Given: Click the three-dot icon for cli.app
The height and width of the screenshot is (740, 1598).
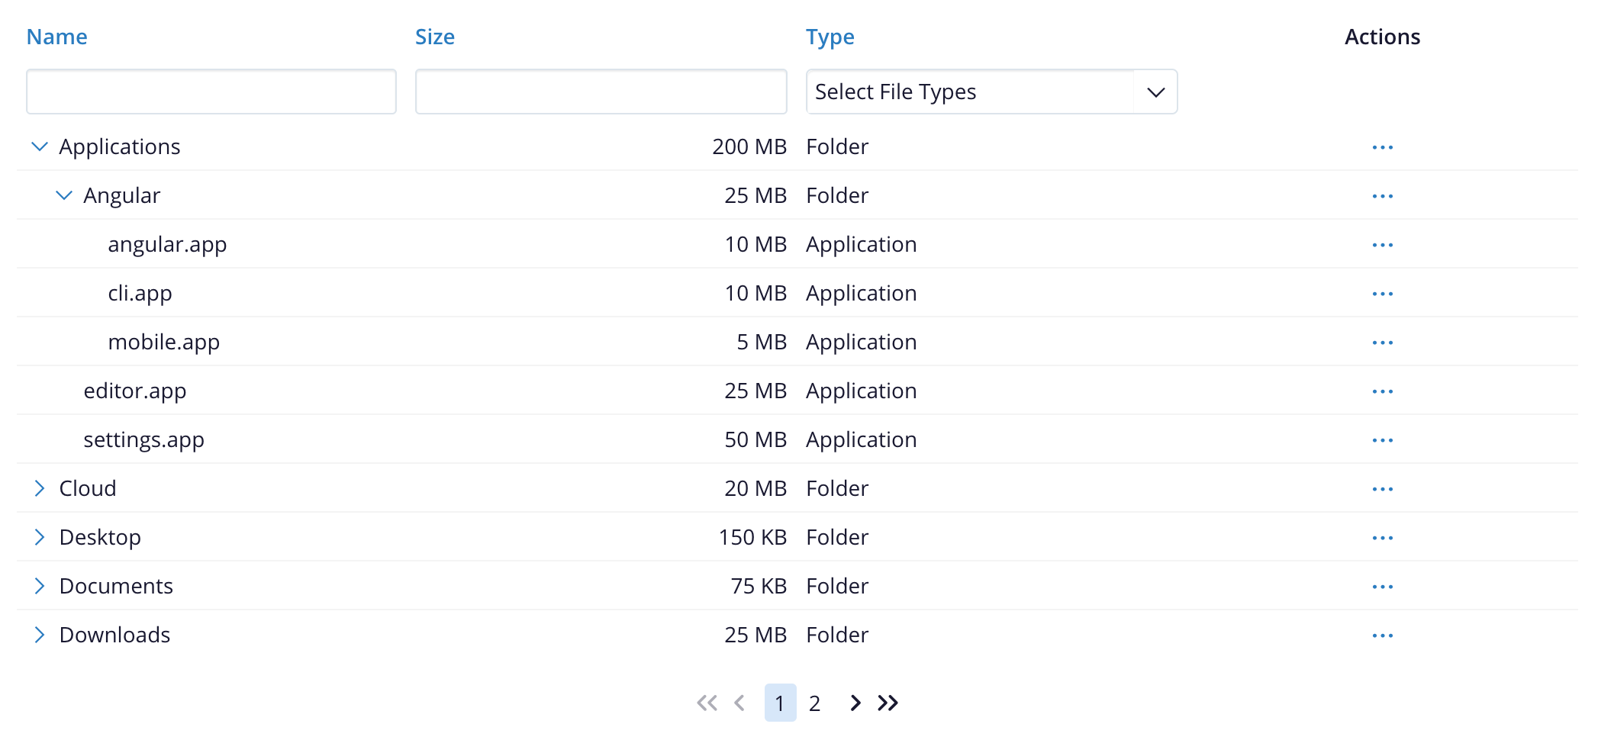Looking at the screenshot, I should (x=1382, y=294).
